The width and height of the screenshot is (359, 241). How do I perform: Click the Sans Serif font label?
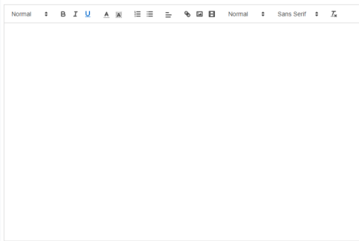click(x=292, y=14)
